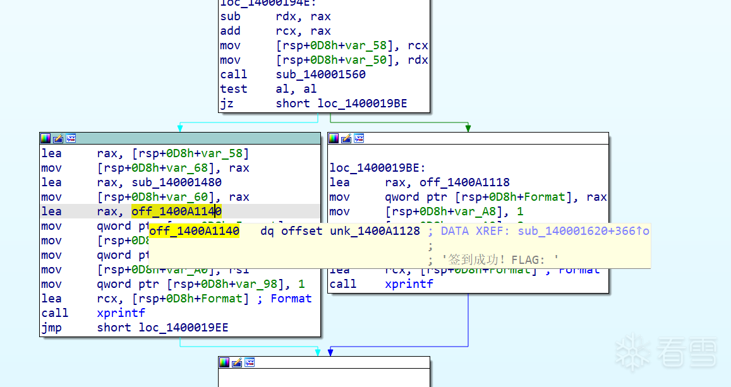This screenshot has width=731, height=387.
Task: Select the sub_140001560 call target
Action: pyautogui.click(x=321, y=74)
